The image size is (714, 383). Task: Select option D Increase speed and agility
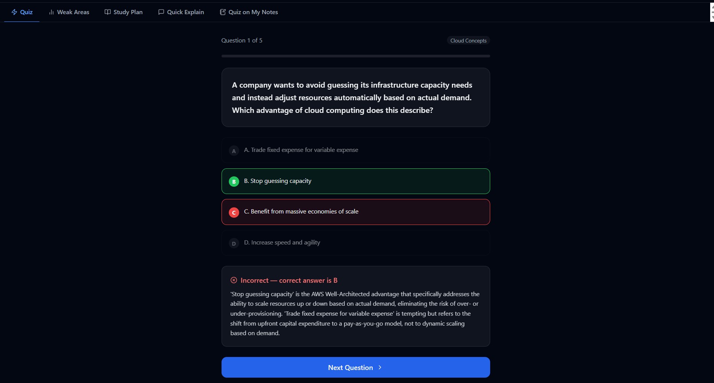(x=282, y=243)
